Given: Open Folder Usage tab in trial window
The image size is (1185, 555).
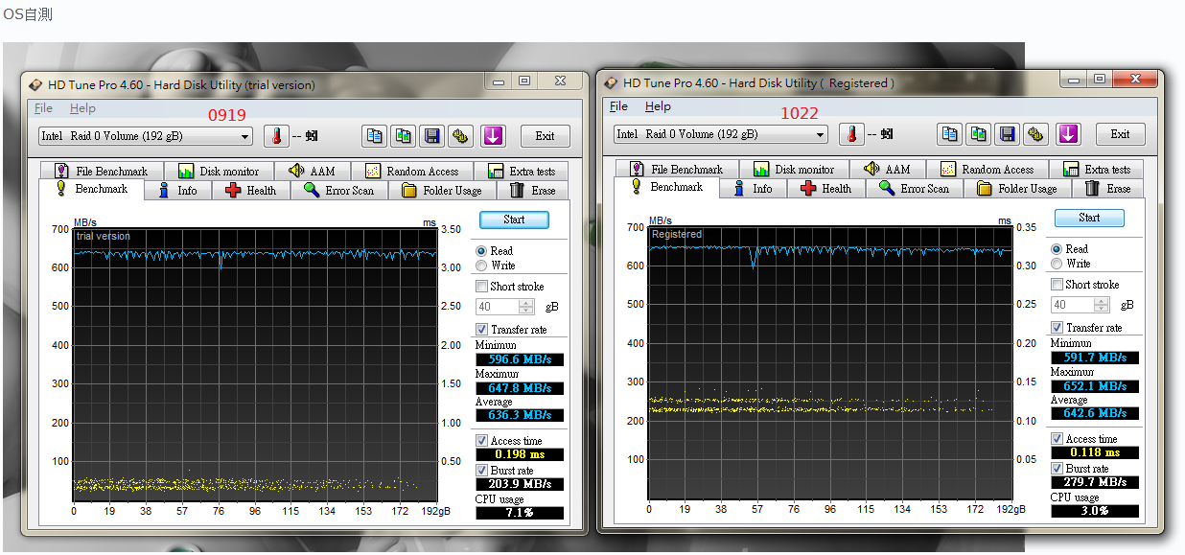Looking at the screenshot, I should 442,191.
